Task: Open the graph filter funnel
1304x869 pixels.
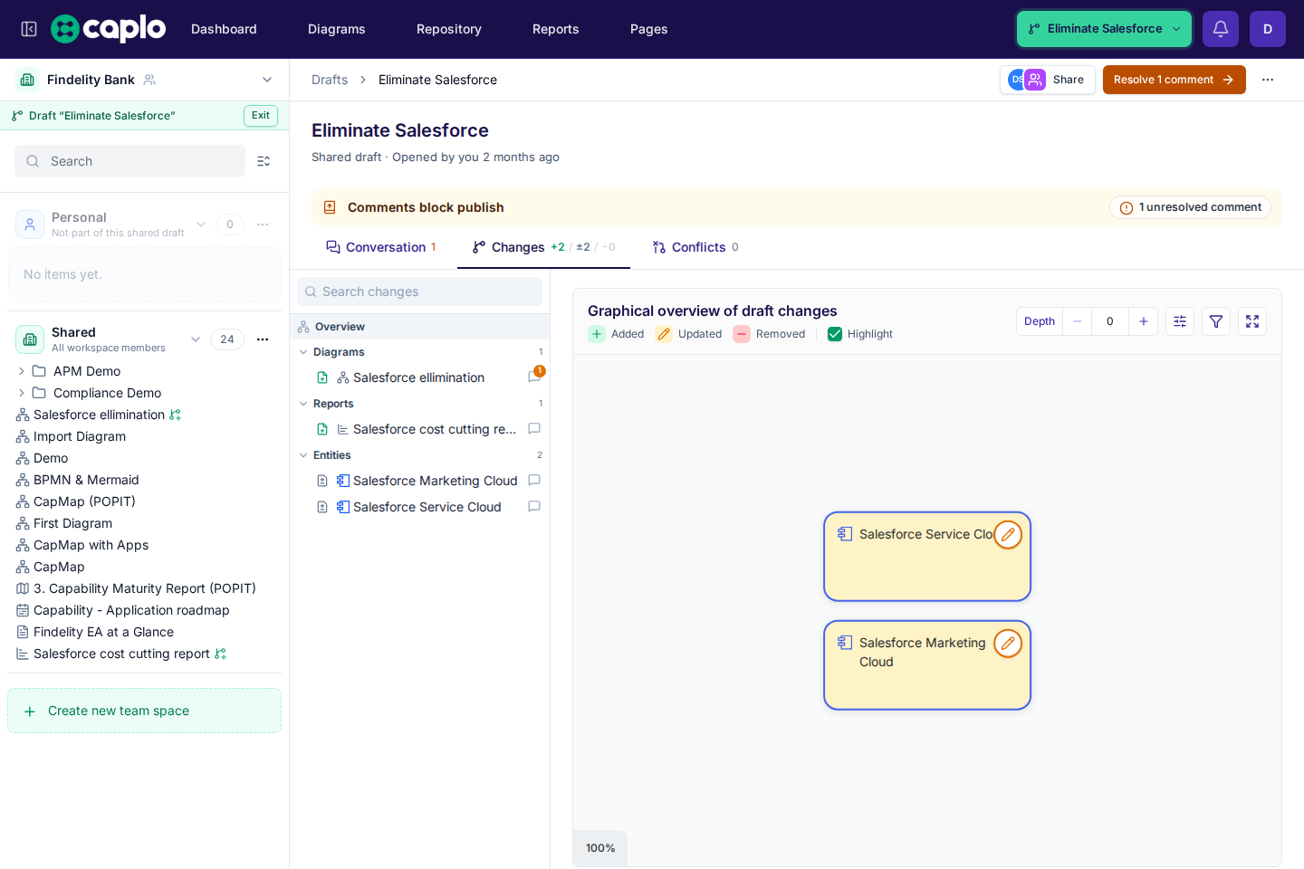Action: [x=1216, y=321]
